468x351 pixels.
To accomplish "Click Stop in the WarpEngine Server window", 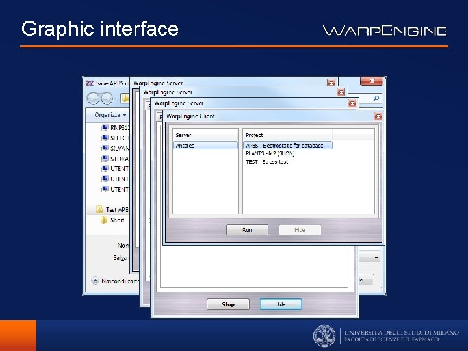I will click(x=228, y=304).
